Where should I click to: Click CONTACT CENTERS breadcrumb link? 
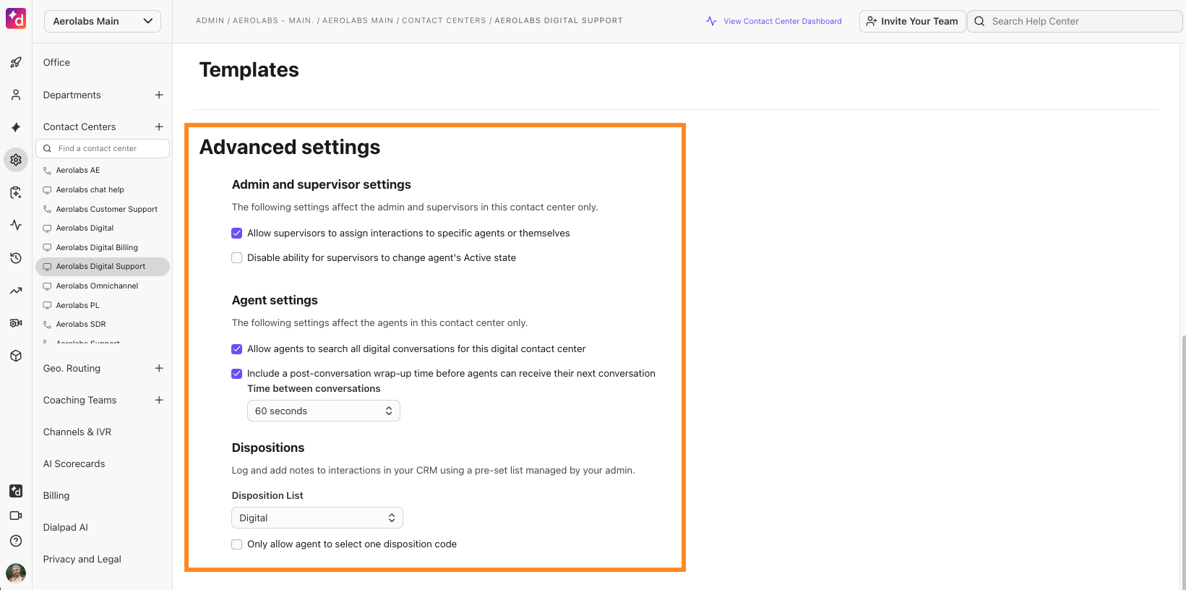pos(444,20)
